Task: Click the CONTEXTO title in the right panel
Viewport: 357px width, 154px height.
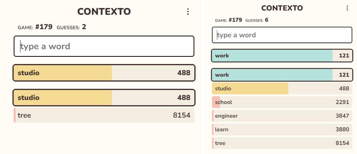Action: [282, 8]
